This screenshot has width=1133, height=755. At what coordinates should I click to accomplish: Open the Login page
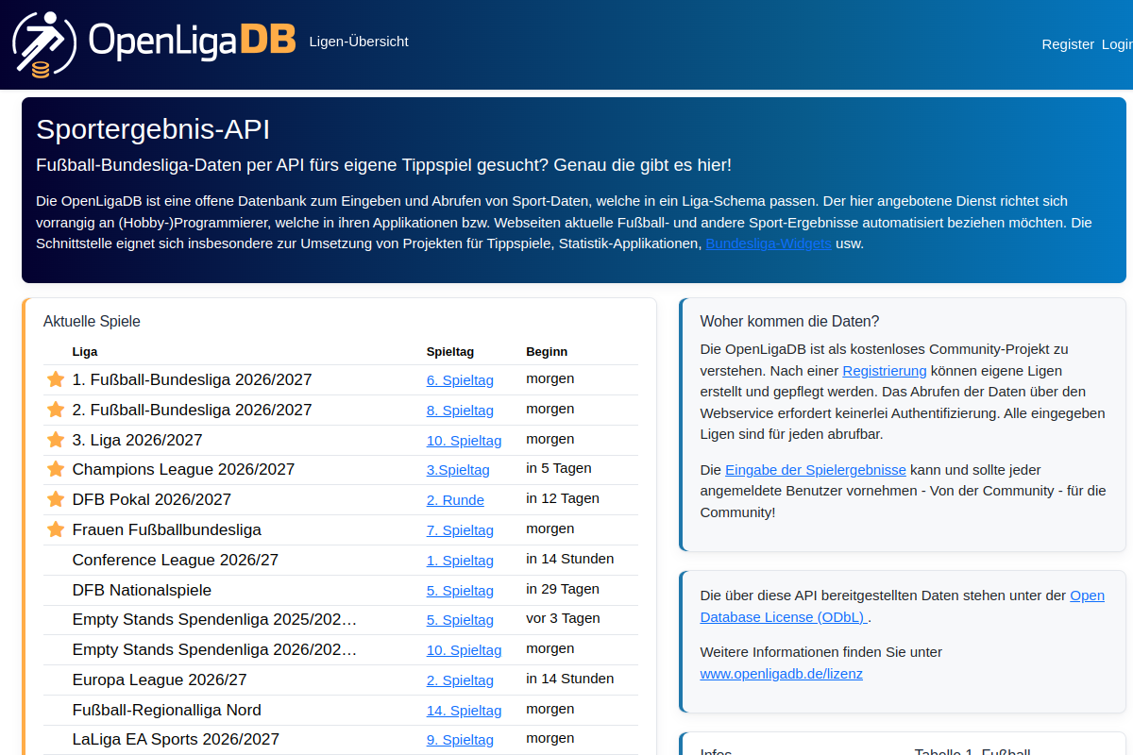point(1117,44)
